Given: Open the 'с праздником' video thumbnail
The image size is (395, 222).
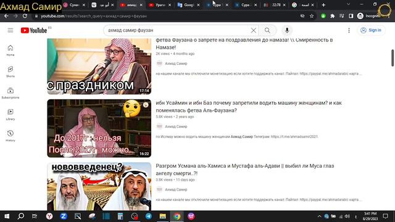Looking at the screenshot, I should pyautogui.click(x=99, y=66).
